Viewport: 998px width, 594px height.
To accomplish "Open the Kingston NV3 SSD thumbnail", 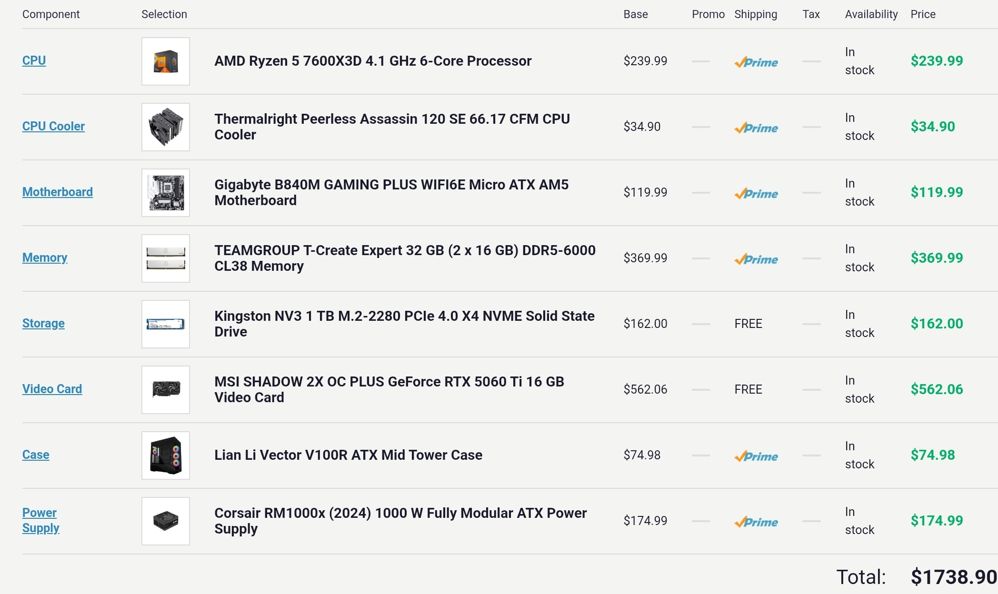I will [x=166, y=324].
